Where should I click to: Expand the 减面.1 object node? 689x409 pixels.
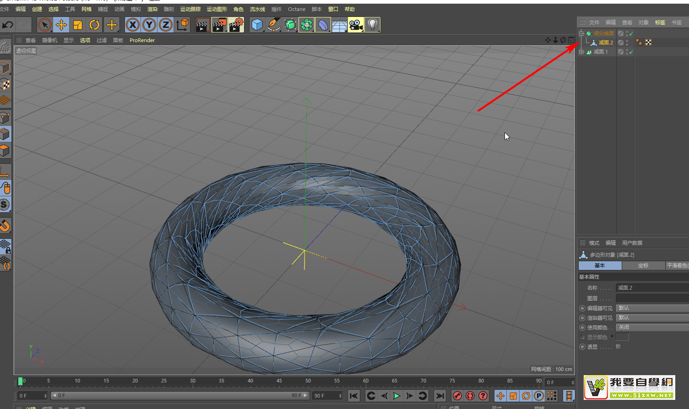(581, 52)
